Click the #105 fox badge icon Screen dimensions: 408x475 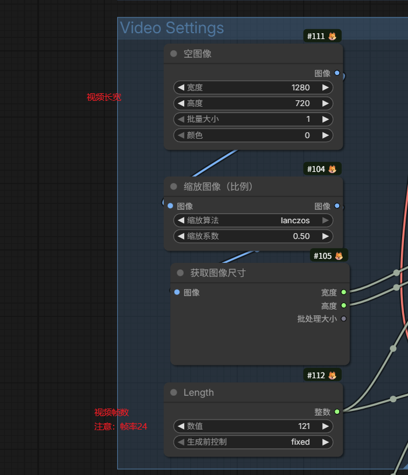339,256
